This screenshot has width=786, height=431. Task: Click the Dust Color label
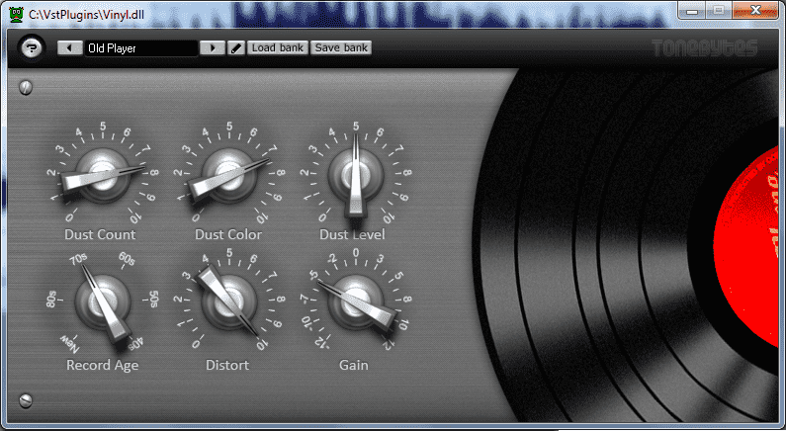coord(228,234)
